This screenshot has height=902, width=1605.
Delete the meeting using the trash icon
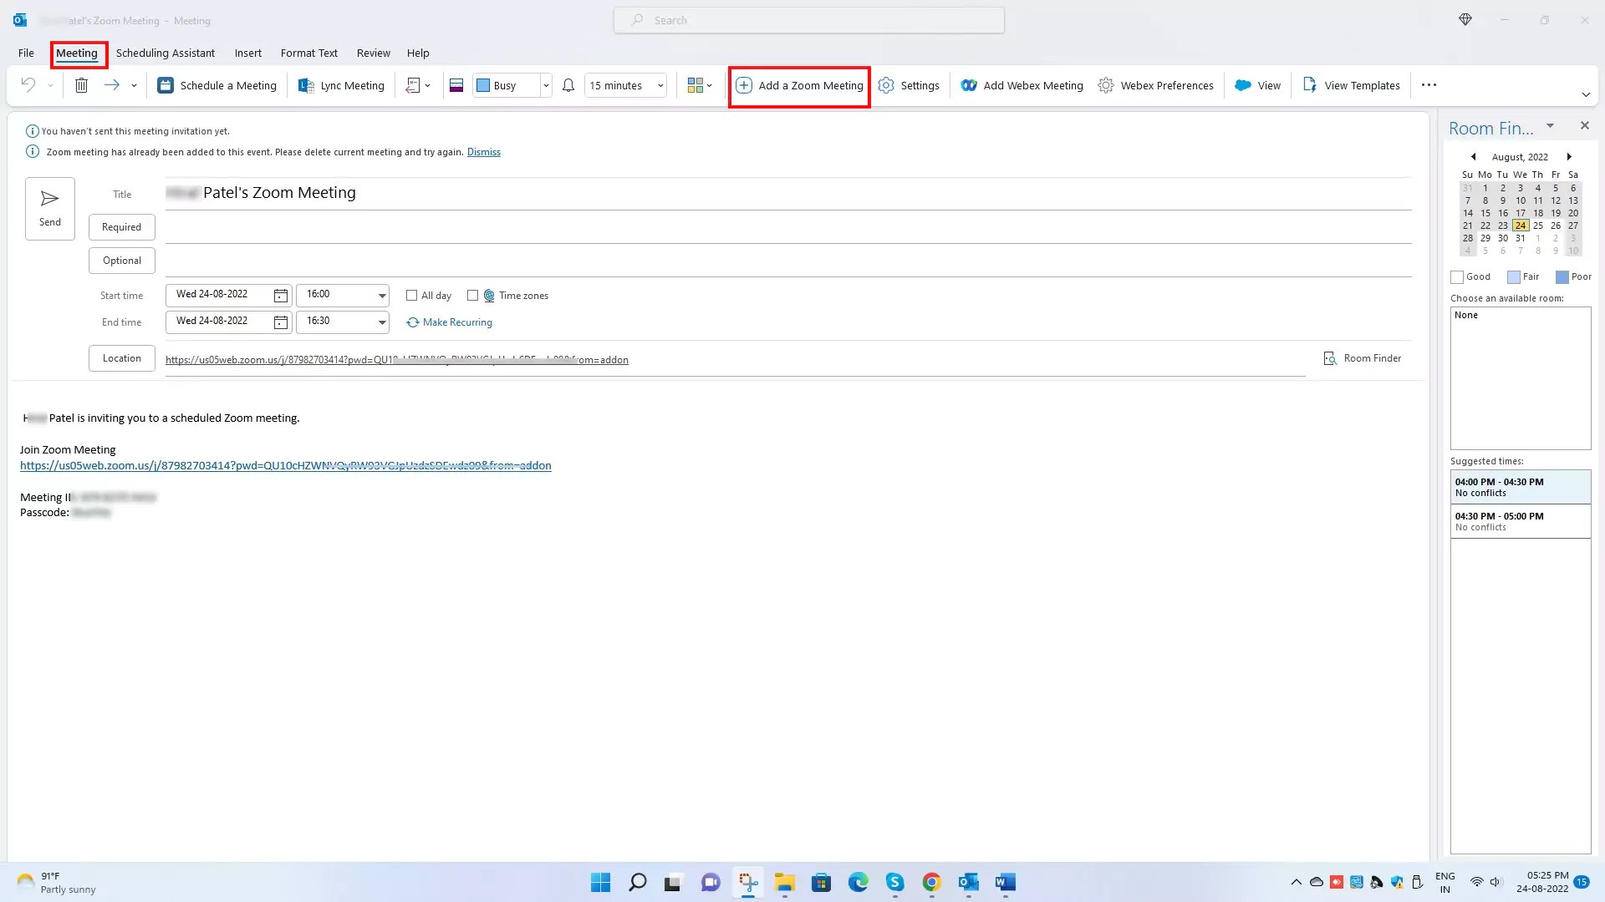pos(81,84)
